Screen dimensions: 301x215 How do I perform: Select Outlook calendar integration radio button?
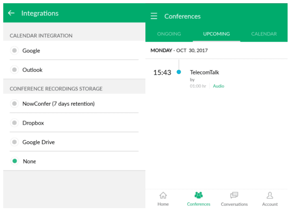point(14,70)
